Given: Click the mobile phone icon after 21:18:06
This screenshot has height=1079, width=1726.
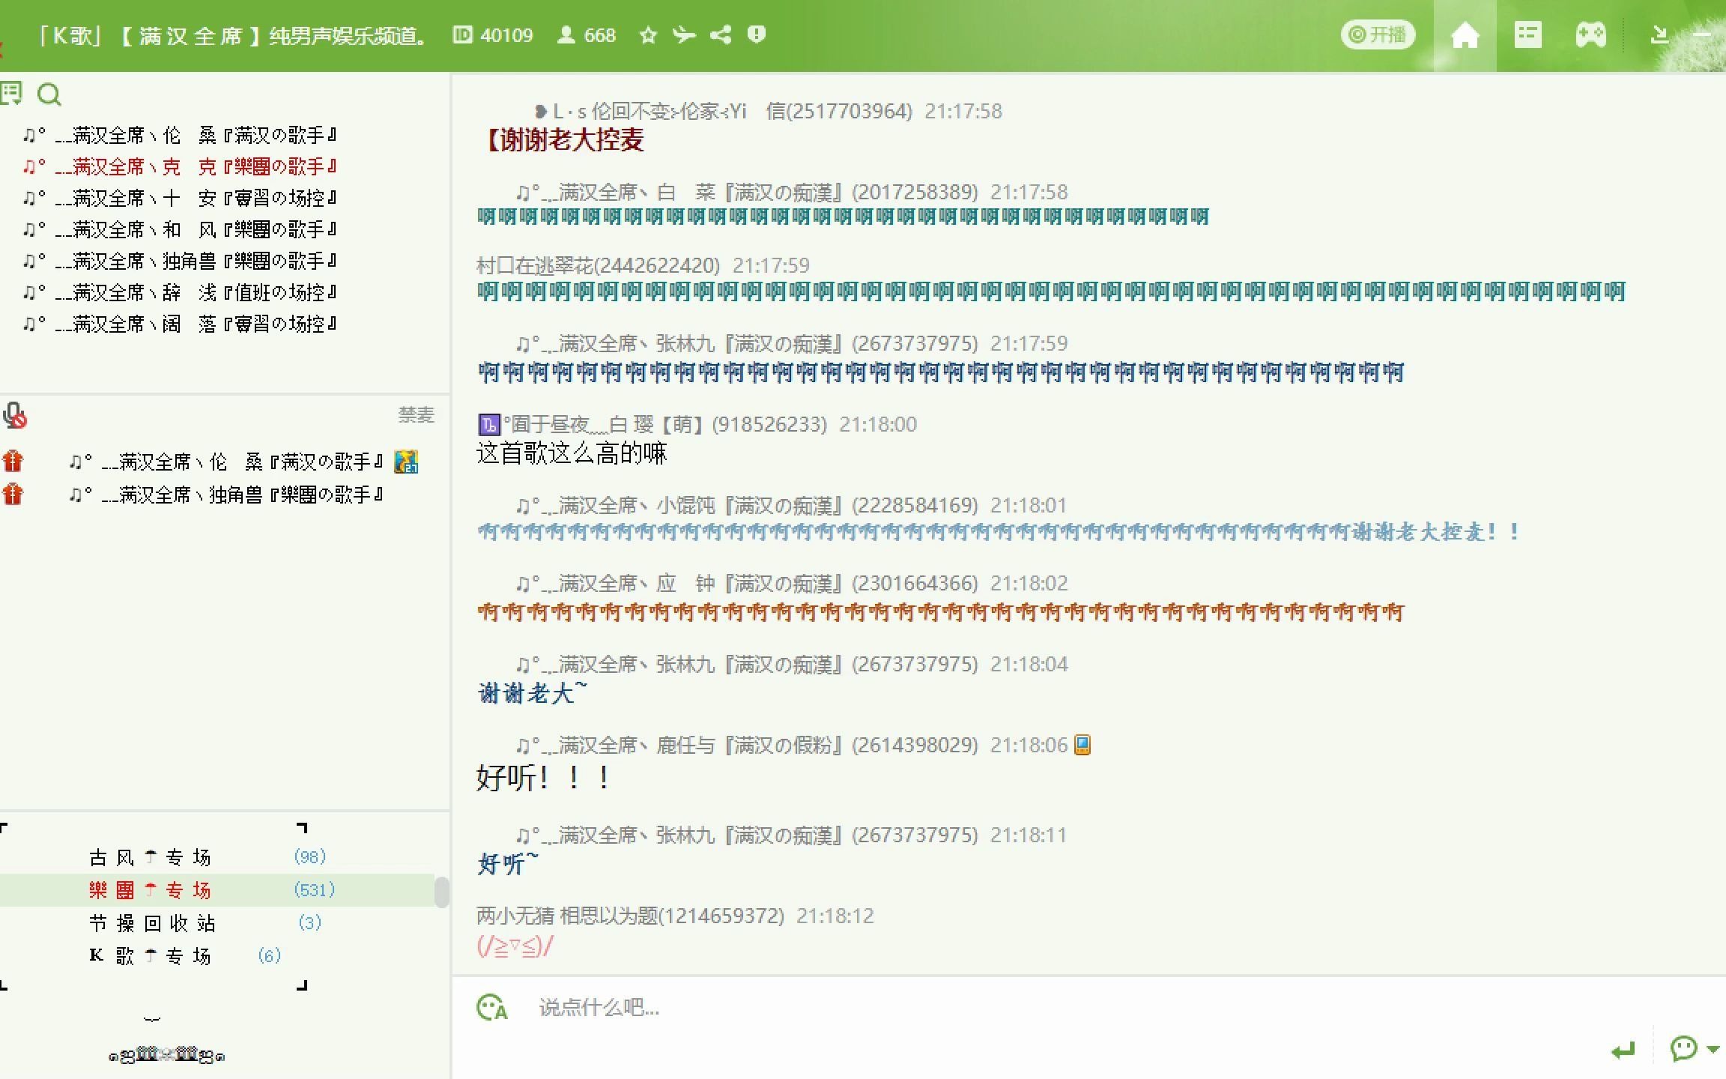Looking at the screenshot, I should (1082, 745).
